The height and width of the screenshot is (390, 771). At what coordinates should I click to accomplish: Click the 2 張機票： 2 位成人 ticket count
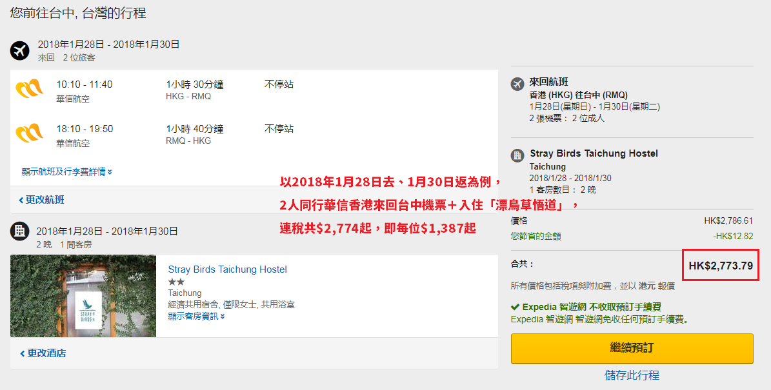pyautogui.click(x=566, y=119)
